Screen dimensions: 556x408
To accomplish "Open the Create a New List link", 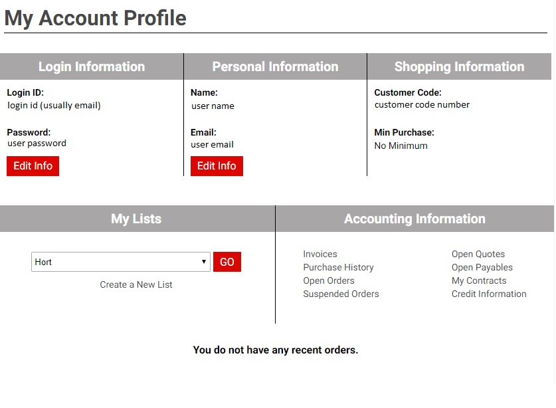I will coord(136,284).
